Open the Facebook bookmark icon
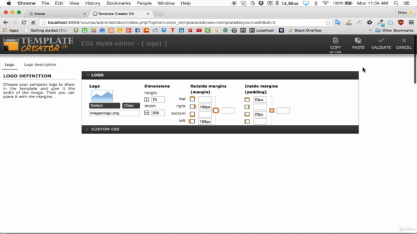 (x=137, y=31)
